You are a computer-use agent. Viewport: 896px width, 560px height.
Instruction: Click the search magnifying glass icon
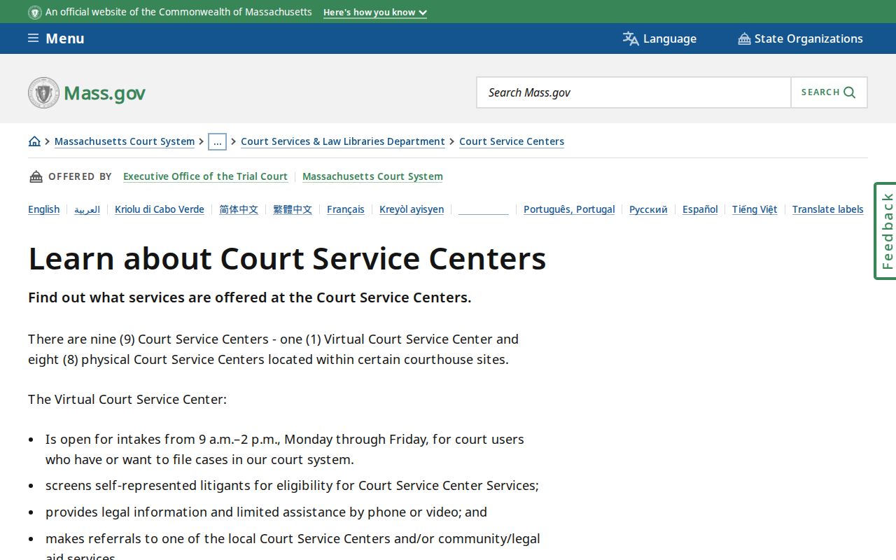point(850,92)
